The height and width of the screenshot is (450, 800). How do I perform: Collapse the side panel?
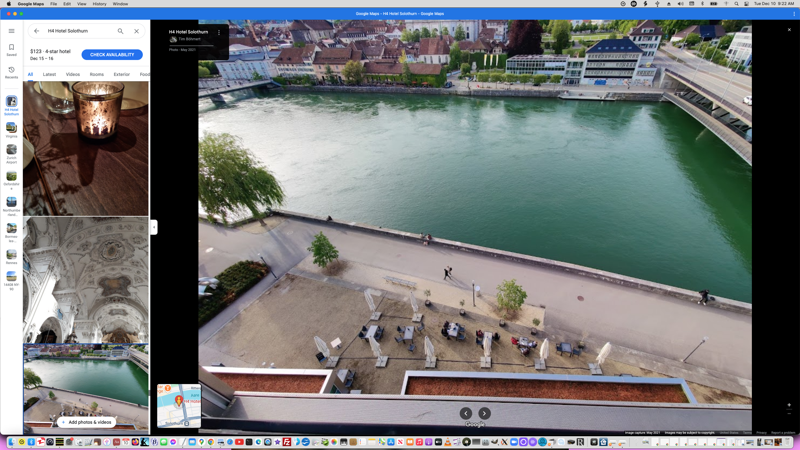[154, 227]
